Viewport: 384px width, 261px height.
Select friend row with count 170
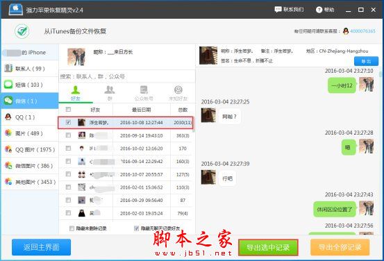point(126,149)
